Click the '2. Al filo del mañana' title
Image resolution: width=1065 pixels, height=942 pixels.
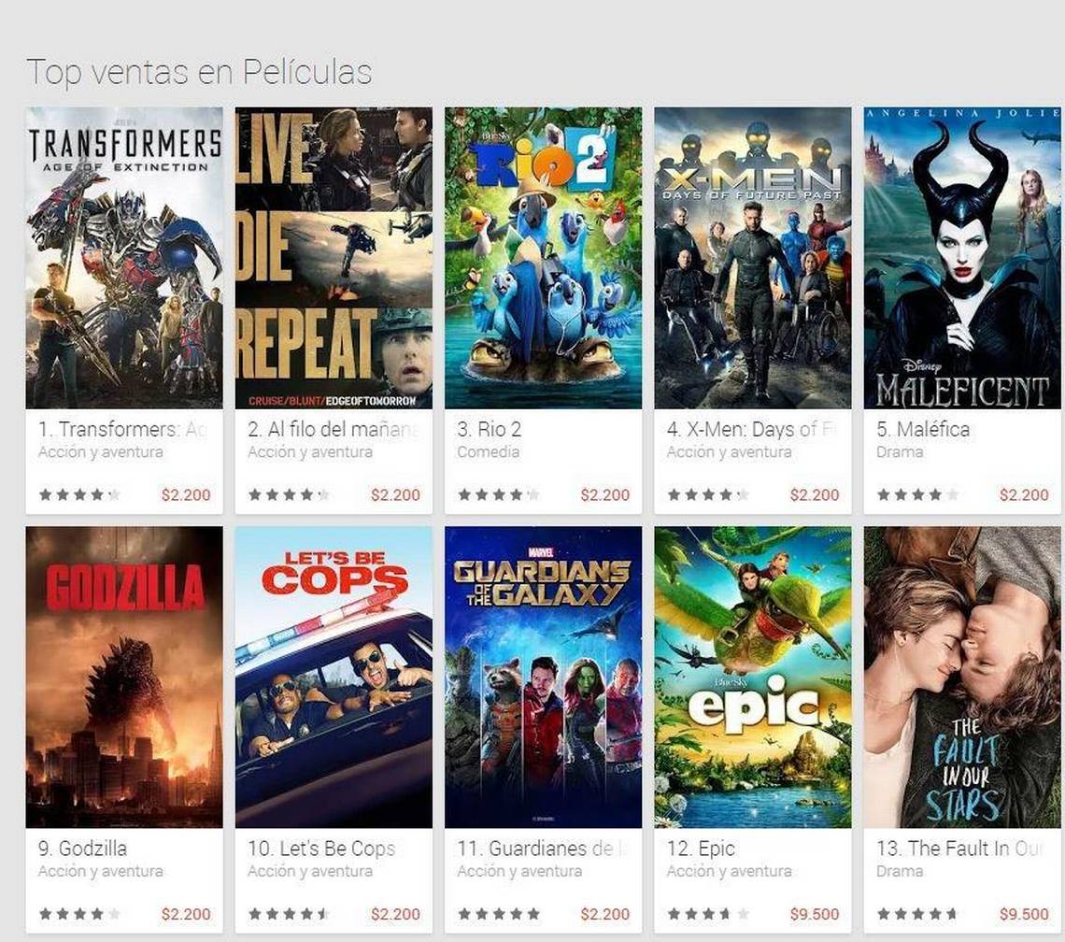(x=333, y=430)
